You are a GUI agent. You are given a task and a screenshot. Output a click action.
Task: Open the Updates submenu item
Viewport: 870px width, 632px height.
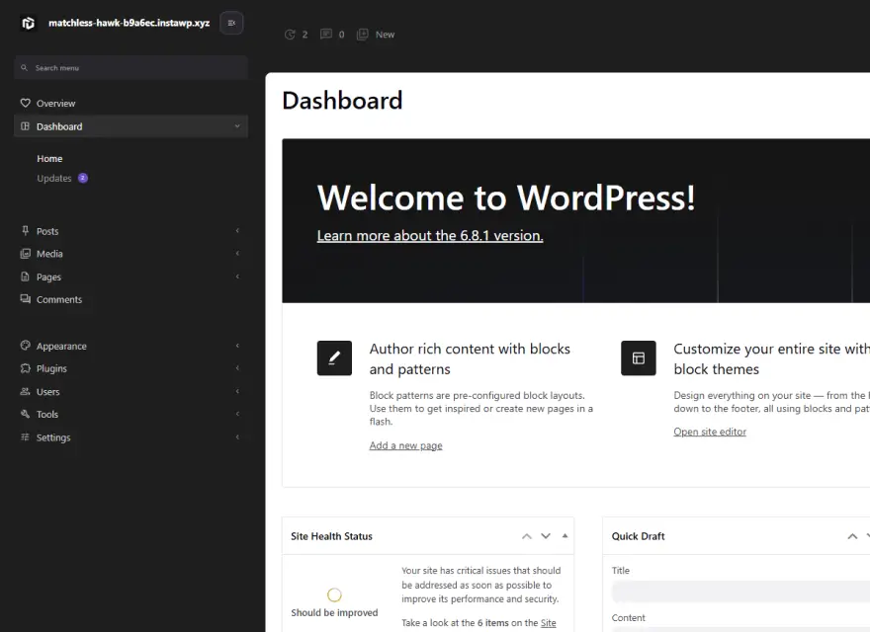[x=53, y=178]
